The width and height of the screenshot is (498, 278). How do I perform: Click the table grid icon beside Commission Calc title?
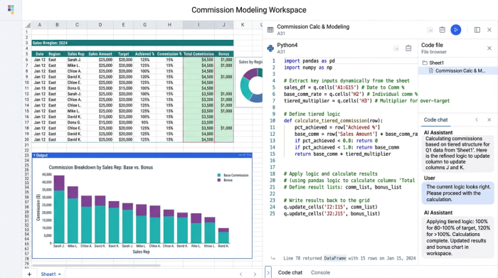click(270, 30)
